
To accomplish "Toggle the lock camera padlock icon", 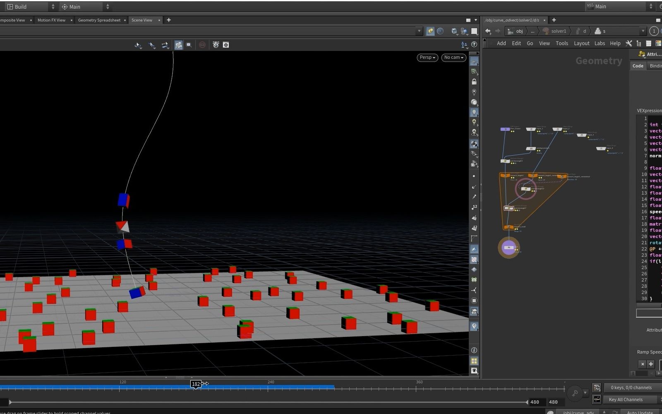I will [x=474, y=82].
